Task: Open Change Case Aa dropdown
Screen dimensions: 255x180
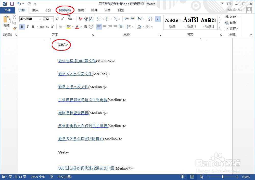Action: 71,19
